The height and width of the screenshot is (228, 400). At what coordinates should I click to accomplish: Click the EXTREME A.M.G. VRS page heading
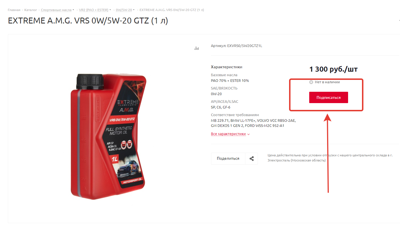(88, 21)
